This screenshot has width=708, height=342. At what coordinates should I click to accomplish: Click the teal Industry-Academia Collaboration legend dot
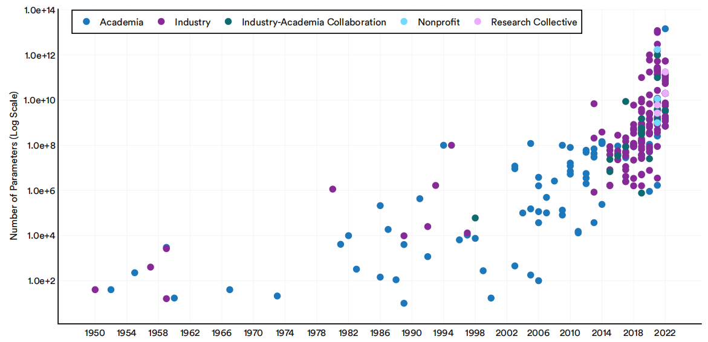pos(229,22)
